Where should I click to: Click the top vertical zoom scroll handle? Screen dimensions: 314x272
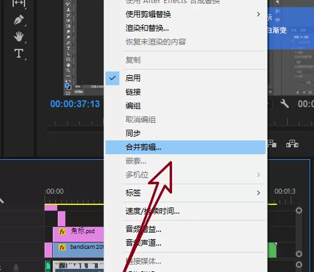click(299, 211)
